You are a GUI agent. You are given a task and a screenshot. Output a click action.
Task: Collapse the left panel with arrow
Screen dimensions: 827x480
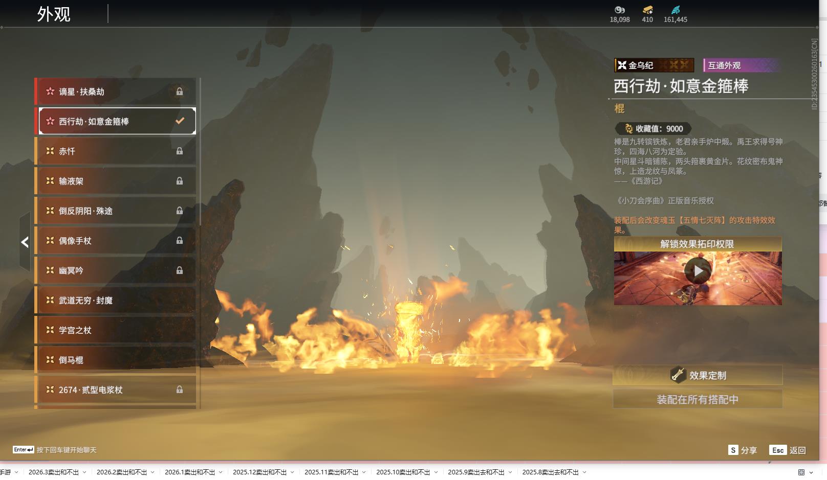25,242
